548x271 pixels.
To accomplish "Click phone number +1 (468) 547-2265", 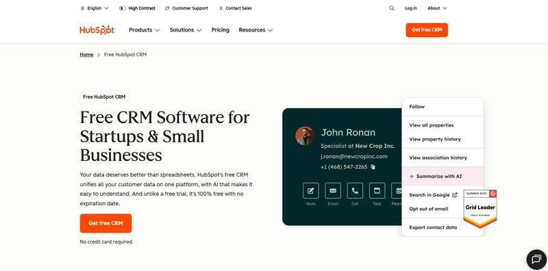I will point(344,167).
